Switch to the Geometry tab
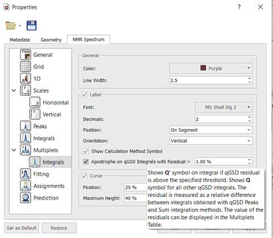This screenshot has width=273, height=238. 51,40
